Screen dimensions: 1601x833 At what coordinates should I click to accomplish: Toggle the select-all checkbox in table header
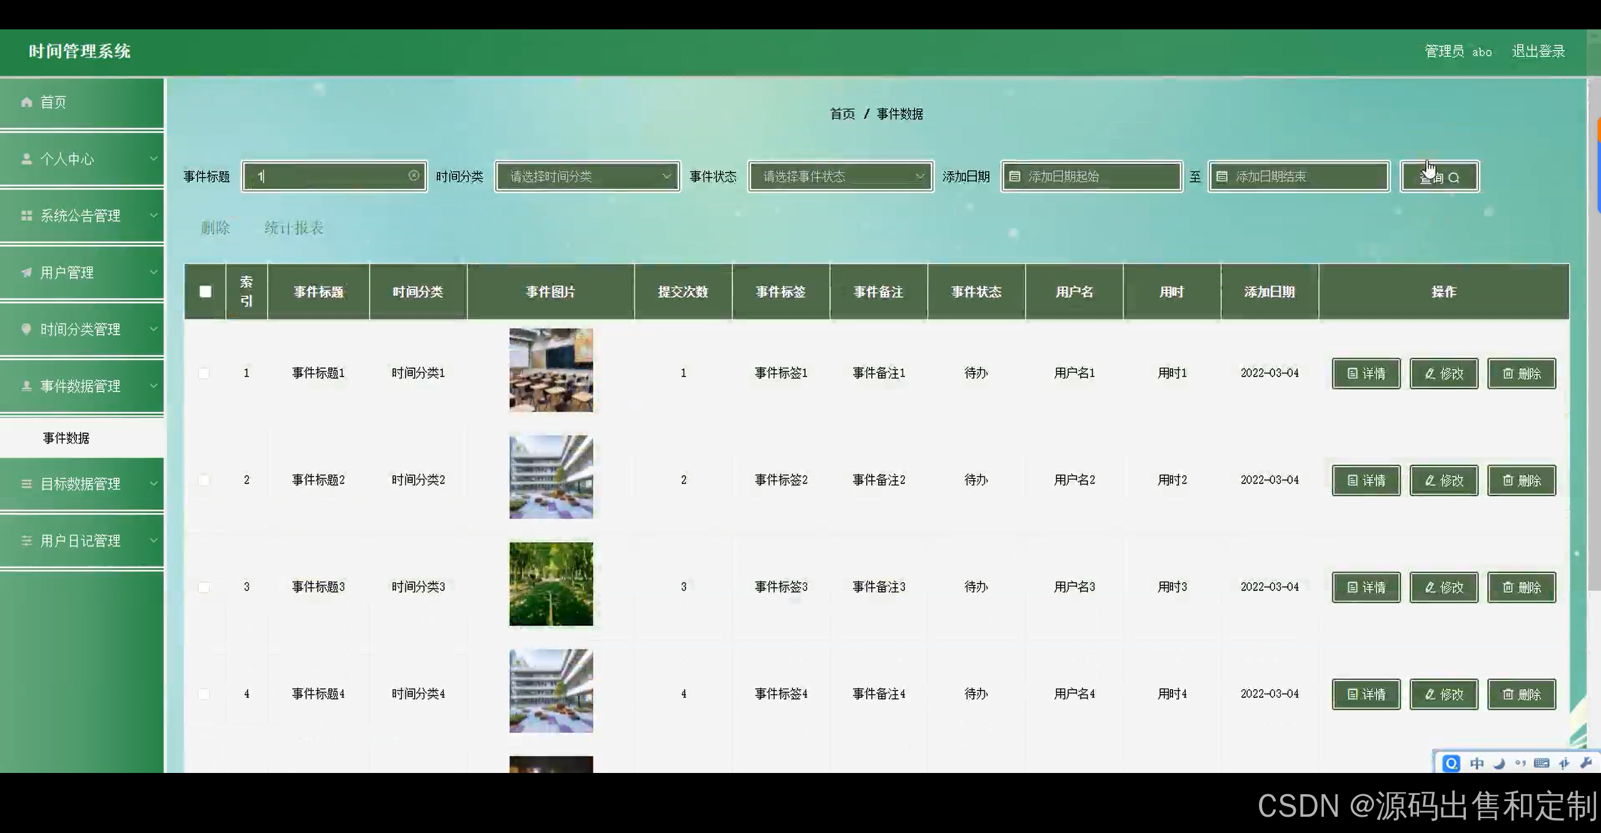205,291
